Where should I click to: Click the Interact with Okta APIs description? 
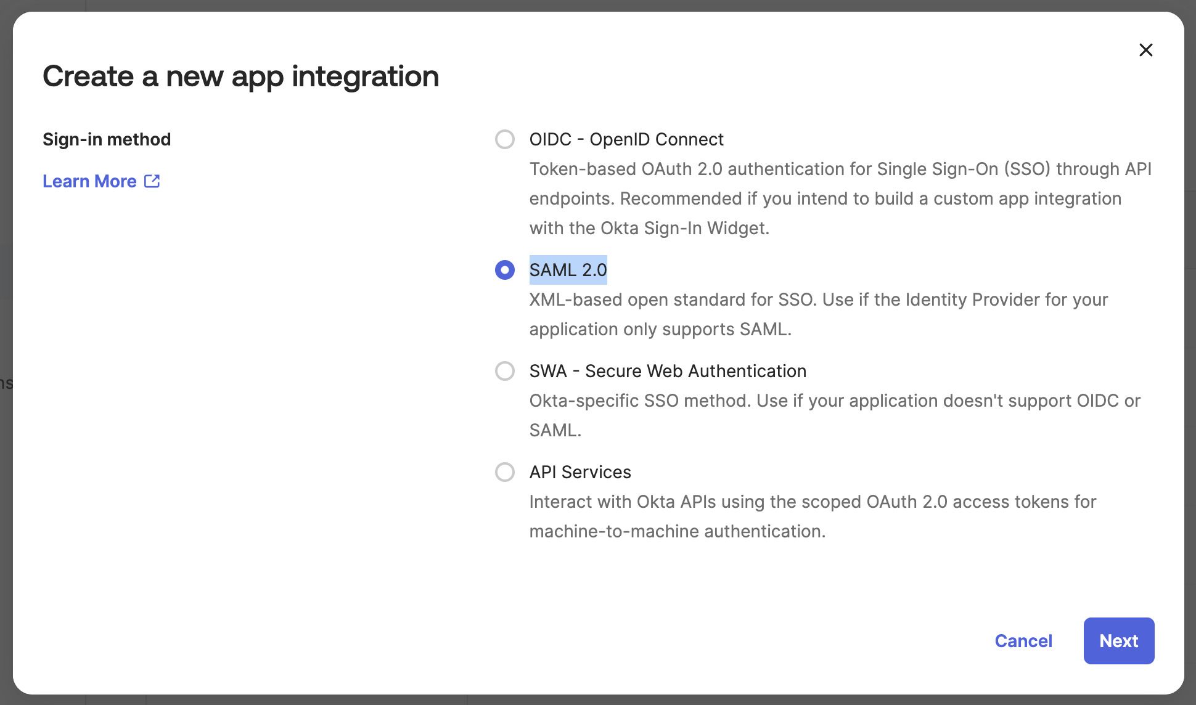pos(813,516)
